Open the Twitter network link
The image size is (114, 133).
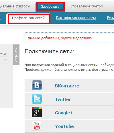pos(63,99)
